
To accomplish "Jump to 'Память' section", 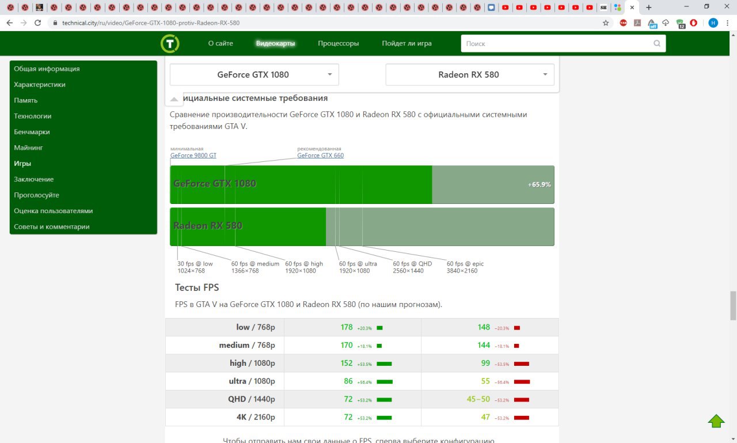I will [26, 100].
